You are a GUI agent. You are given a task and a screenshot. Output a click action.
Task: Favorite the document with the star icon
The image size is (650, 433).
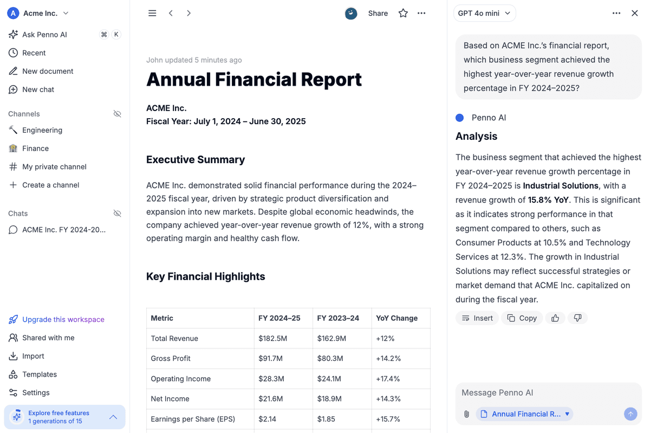pos(403,12)
